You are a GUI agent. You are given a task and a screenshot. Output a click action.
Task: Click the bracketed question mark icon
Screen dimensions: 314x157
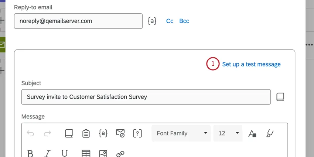[137, 133]
